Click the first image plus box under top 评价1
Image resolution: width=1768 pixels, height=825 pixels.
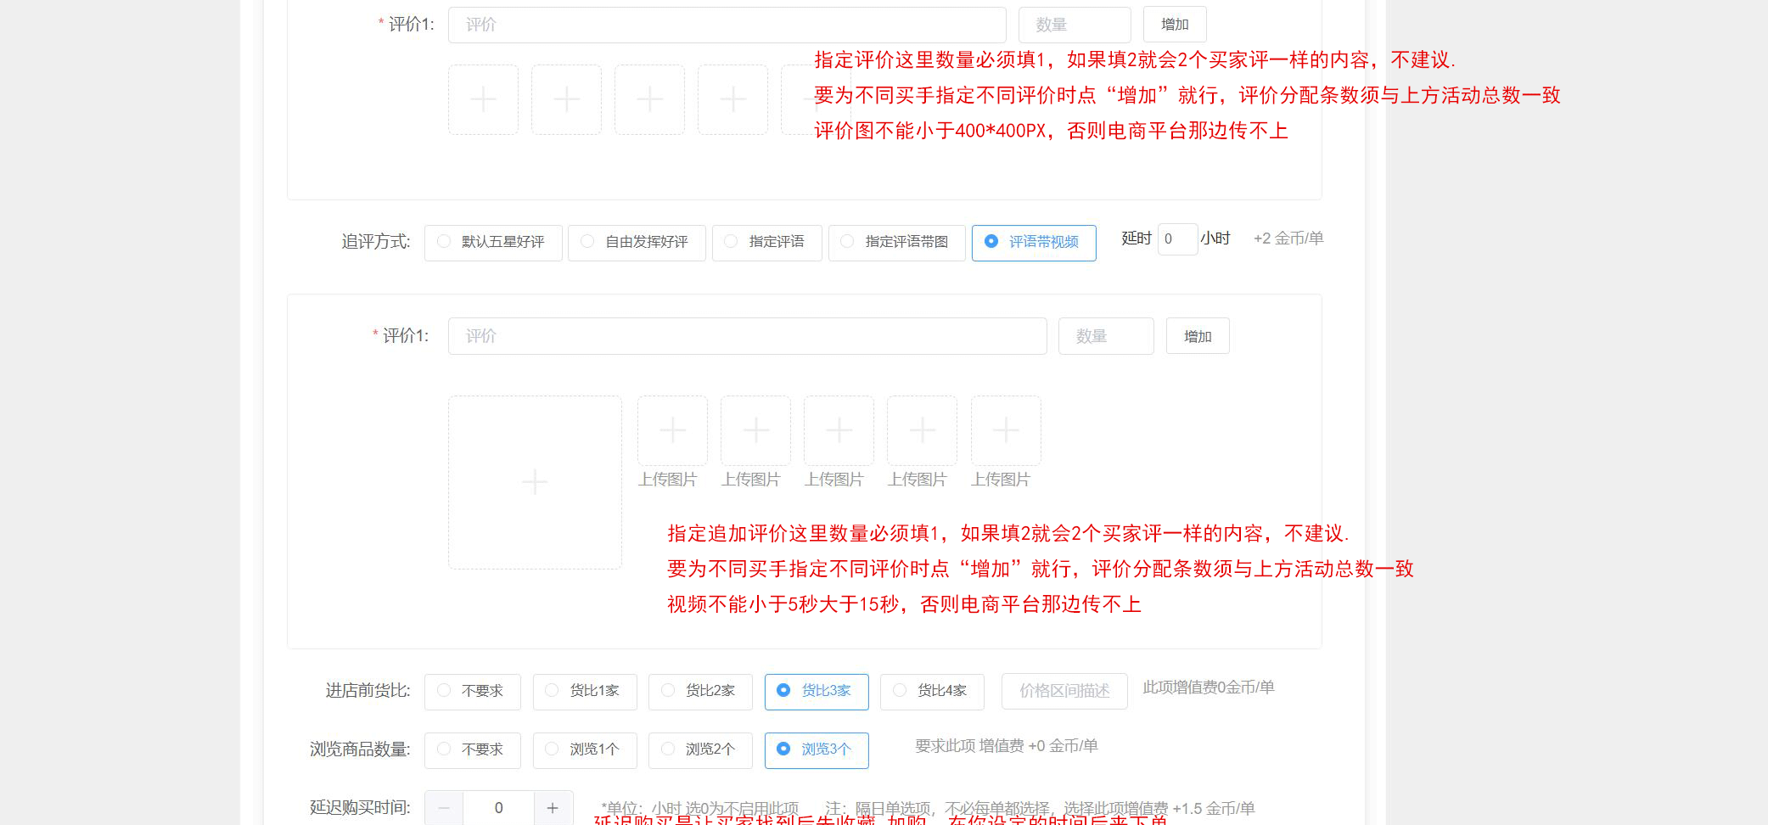[x=483, y=99]
